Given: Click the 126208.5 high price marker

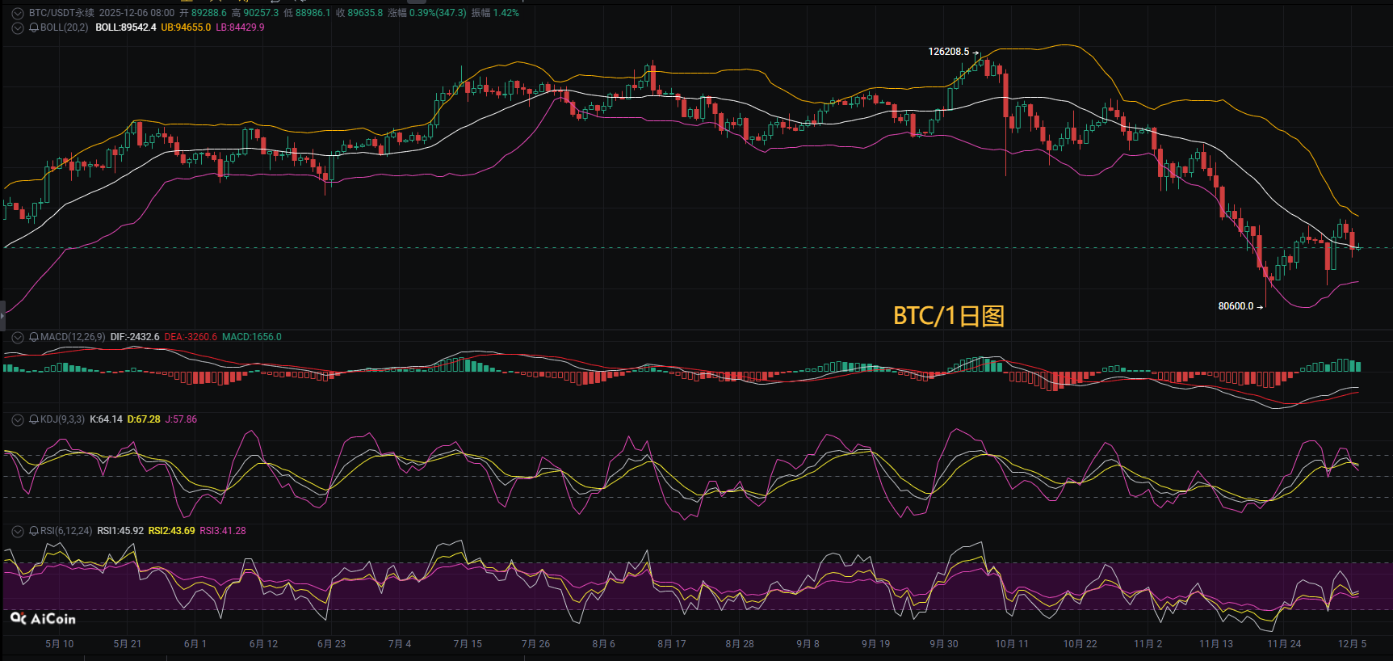Looking at the screenshot, I should tap(948, 52).
